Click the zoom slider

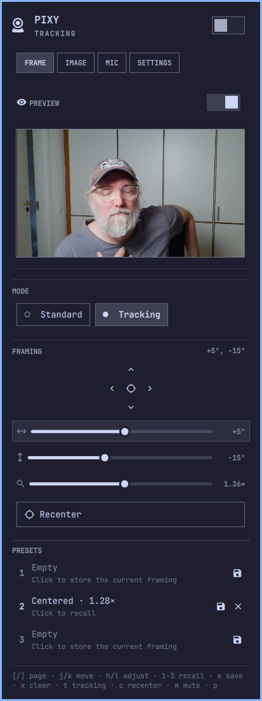121,484
